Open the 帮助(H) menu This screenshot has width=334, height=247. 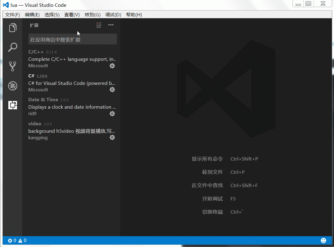click(134, 15)
